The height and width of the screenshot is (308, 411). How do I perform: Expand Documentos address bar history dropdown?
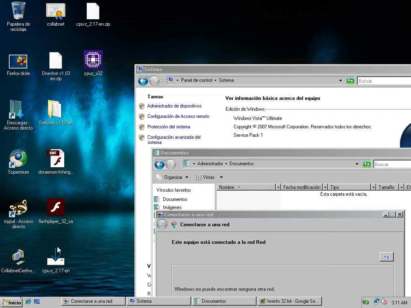(357, 164)
